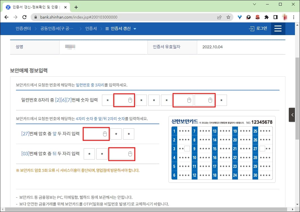Open the Chrome extensions puzzle icon
This screenshot has height=212, width=300.
[266, 17]
